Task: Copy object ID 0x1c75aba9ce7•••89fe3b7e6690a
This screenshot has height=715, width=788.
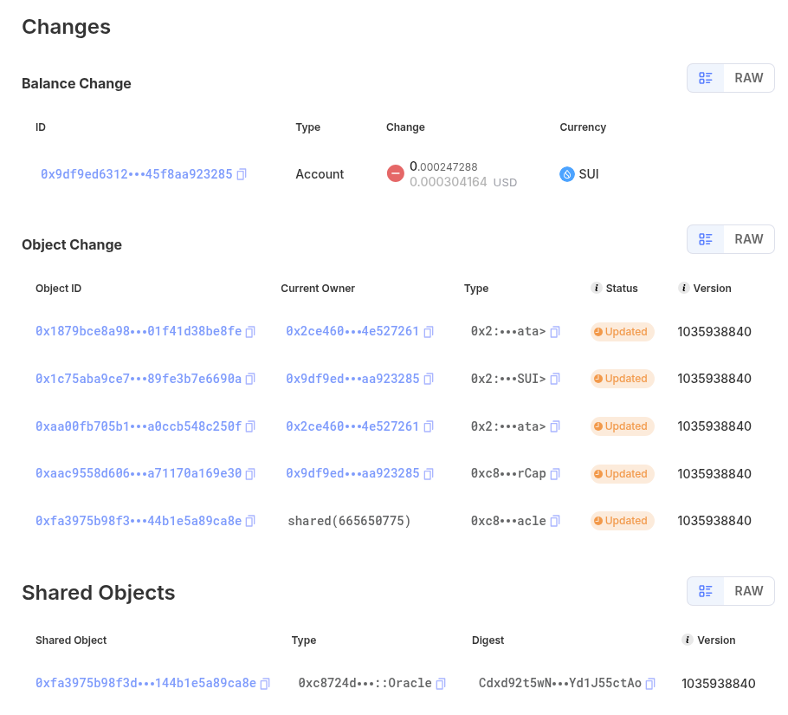Action: tap(250, 379)
